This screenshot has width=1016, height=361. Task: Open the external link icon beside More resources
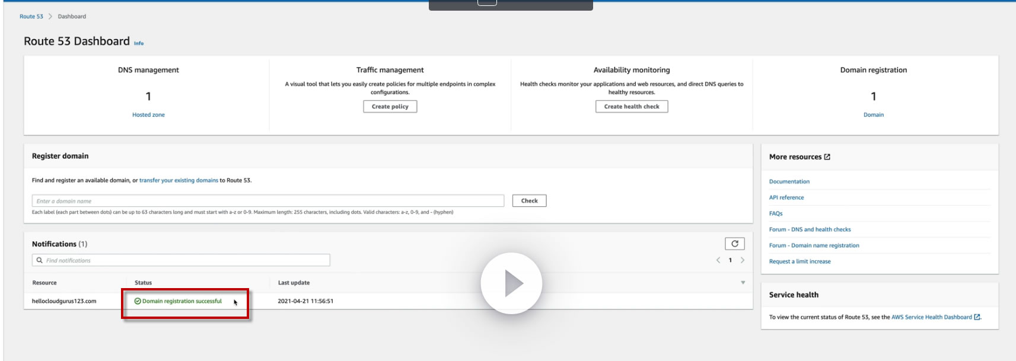click(x=827, y=157)
